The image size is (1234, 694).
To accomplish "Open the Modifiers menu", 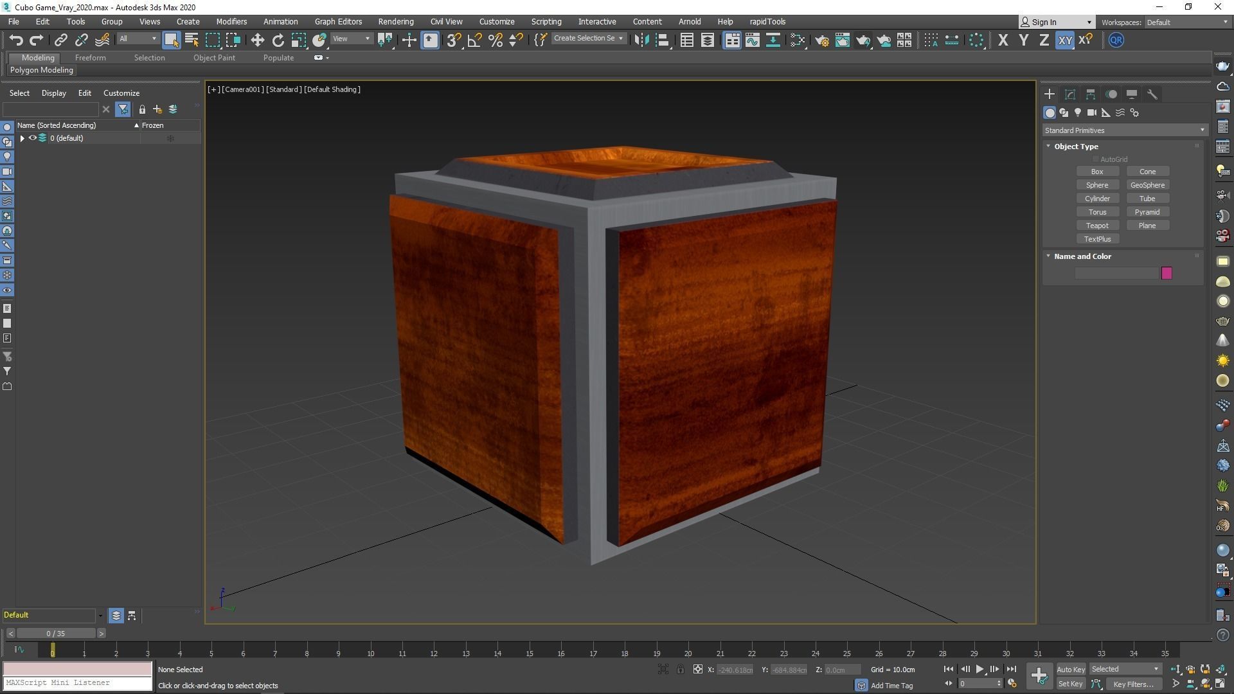I will pyautogui.click(x=231, y=22).
